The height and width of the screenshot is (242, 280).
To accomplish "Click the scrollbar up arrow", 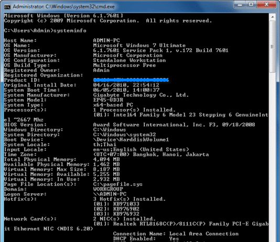I will (x=273, y=17).
